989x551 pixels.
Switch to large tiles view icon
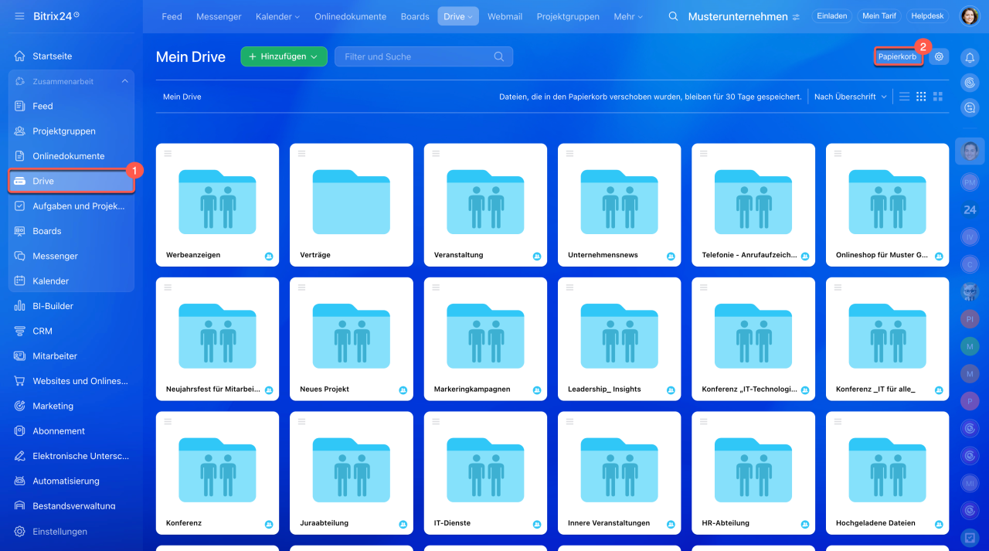tap(938, 97)
